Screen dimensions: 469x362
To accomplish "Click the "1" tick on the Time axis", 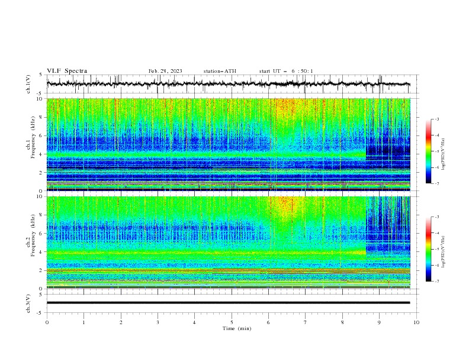I will click(x=83, y=322).
